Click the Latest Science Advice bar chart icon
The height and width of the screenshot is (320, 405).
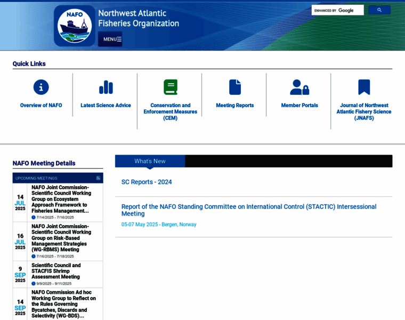click(x=106, y=87)
